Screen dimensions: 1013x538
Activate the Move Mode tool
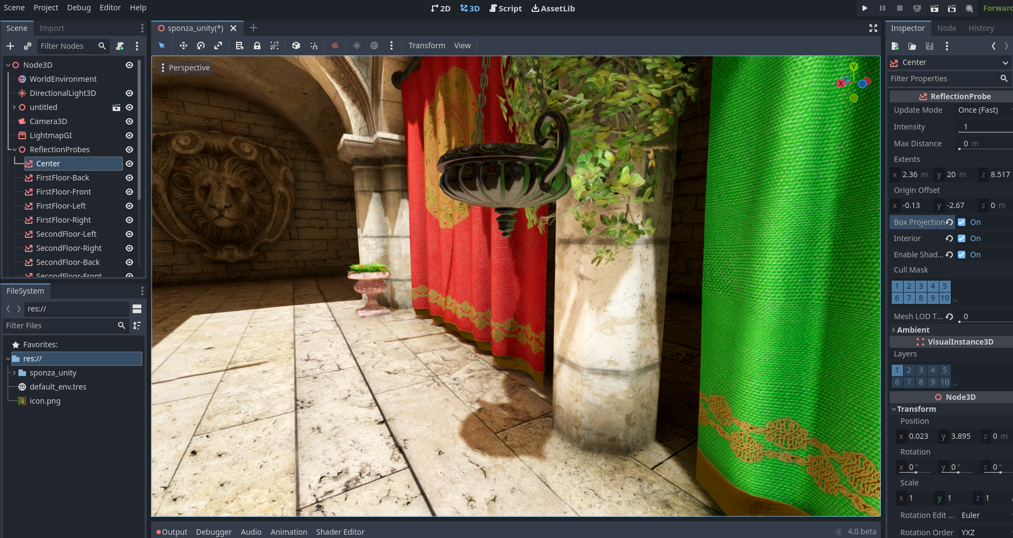[x=184, y=46]
